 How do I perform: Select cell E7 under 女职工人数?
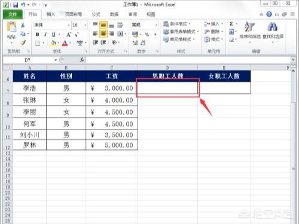(x=224, y=88)
